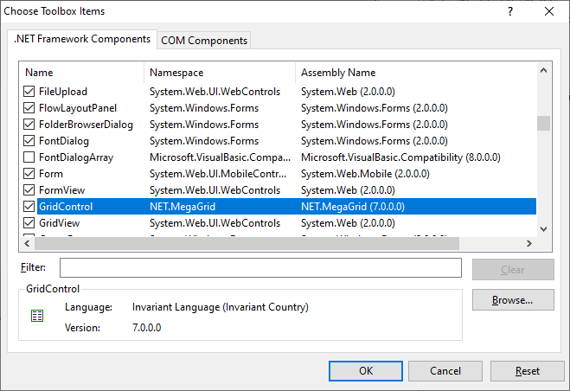Image resolution: width=570 pixels, height=391 pixels.
Task: Click inside the Filter text field
Action: 259,268
